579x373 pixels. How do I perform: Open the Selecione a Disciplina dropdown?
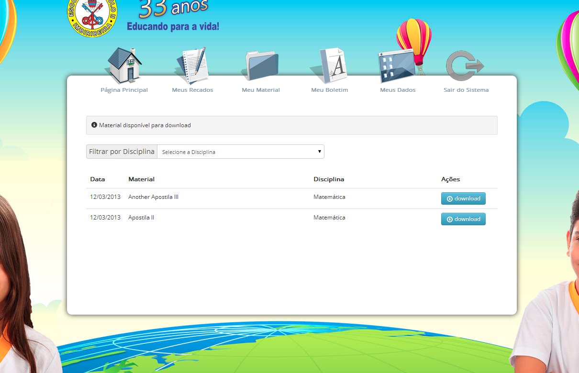(x=241, y=152)
